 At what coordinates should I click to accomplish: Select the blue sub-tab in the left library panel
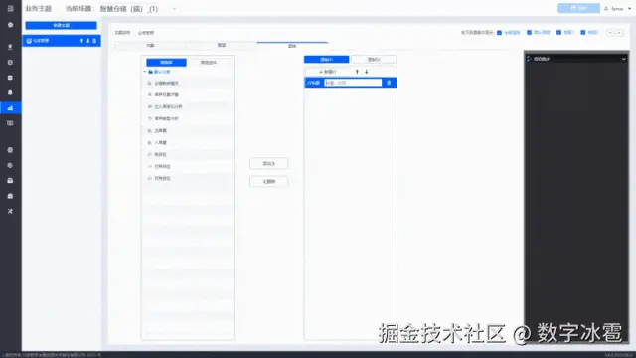pyautogui.click(x=166, y=62)
